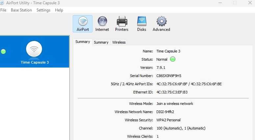Click green indicator next to Normal status

point(173,59)
